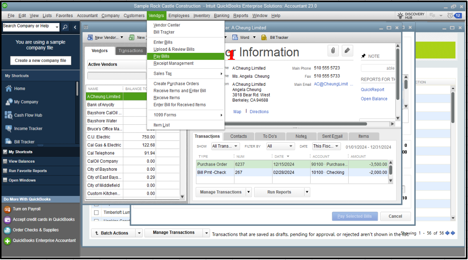Click the note pin icon
This screenshot has height=260, width=468.
coord(363,56)
